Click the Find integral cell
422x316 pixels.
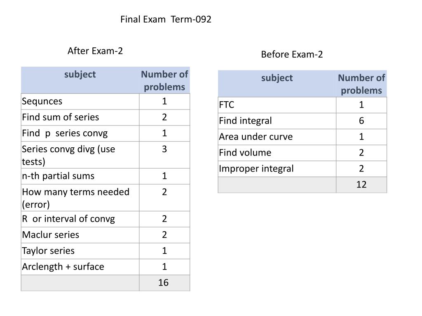tap(277, 121)
